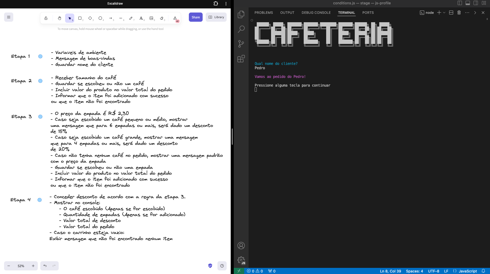Maximize the panel size chevron
This screenshot has width=490, height=274.
point(475,13)
